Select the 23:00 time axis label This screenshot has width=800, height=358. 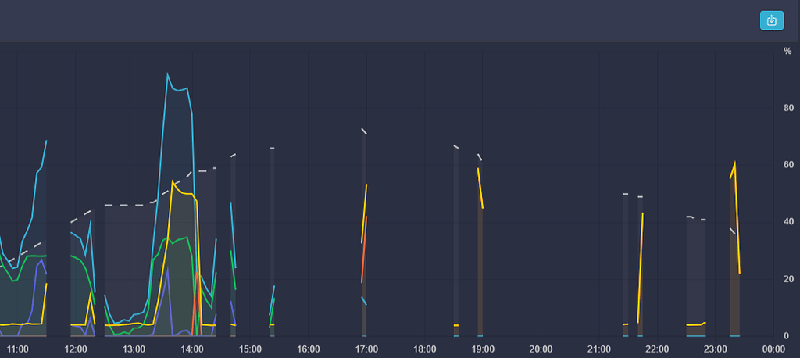716,349
